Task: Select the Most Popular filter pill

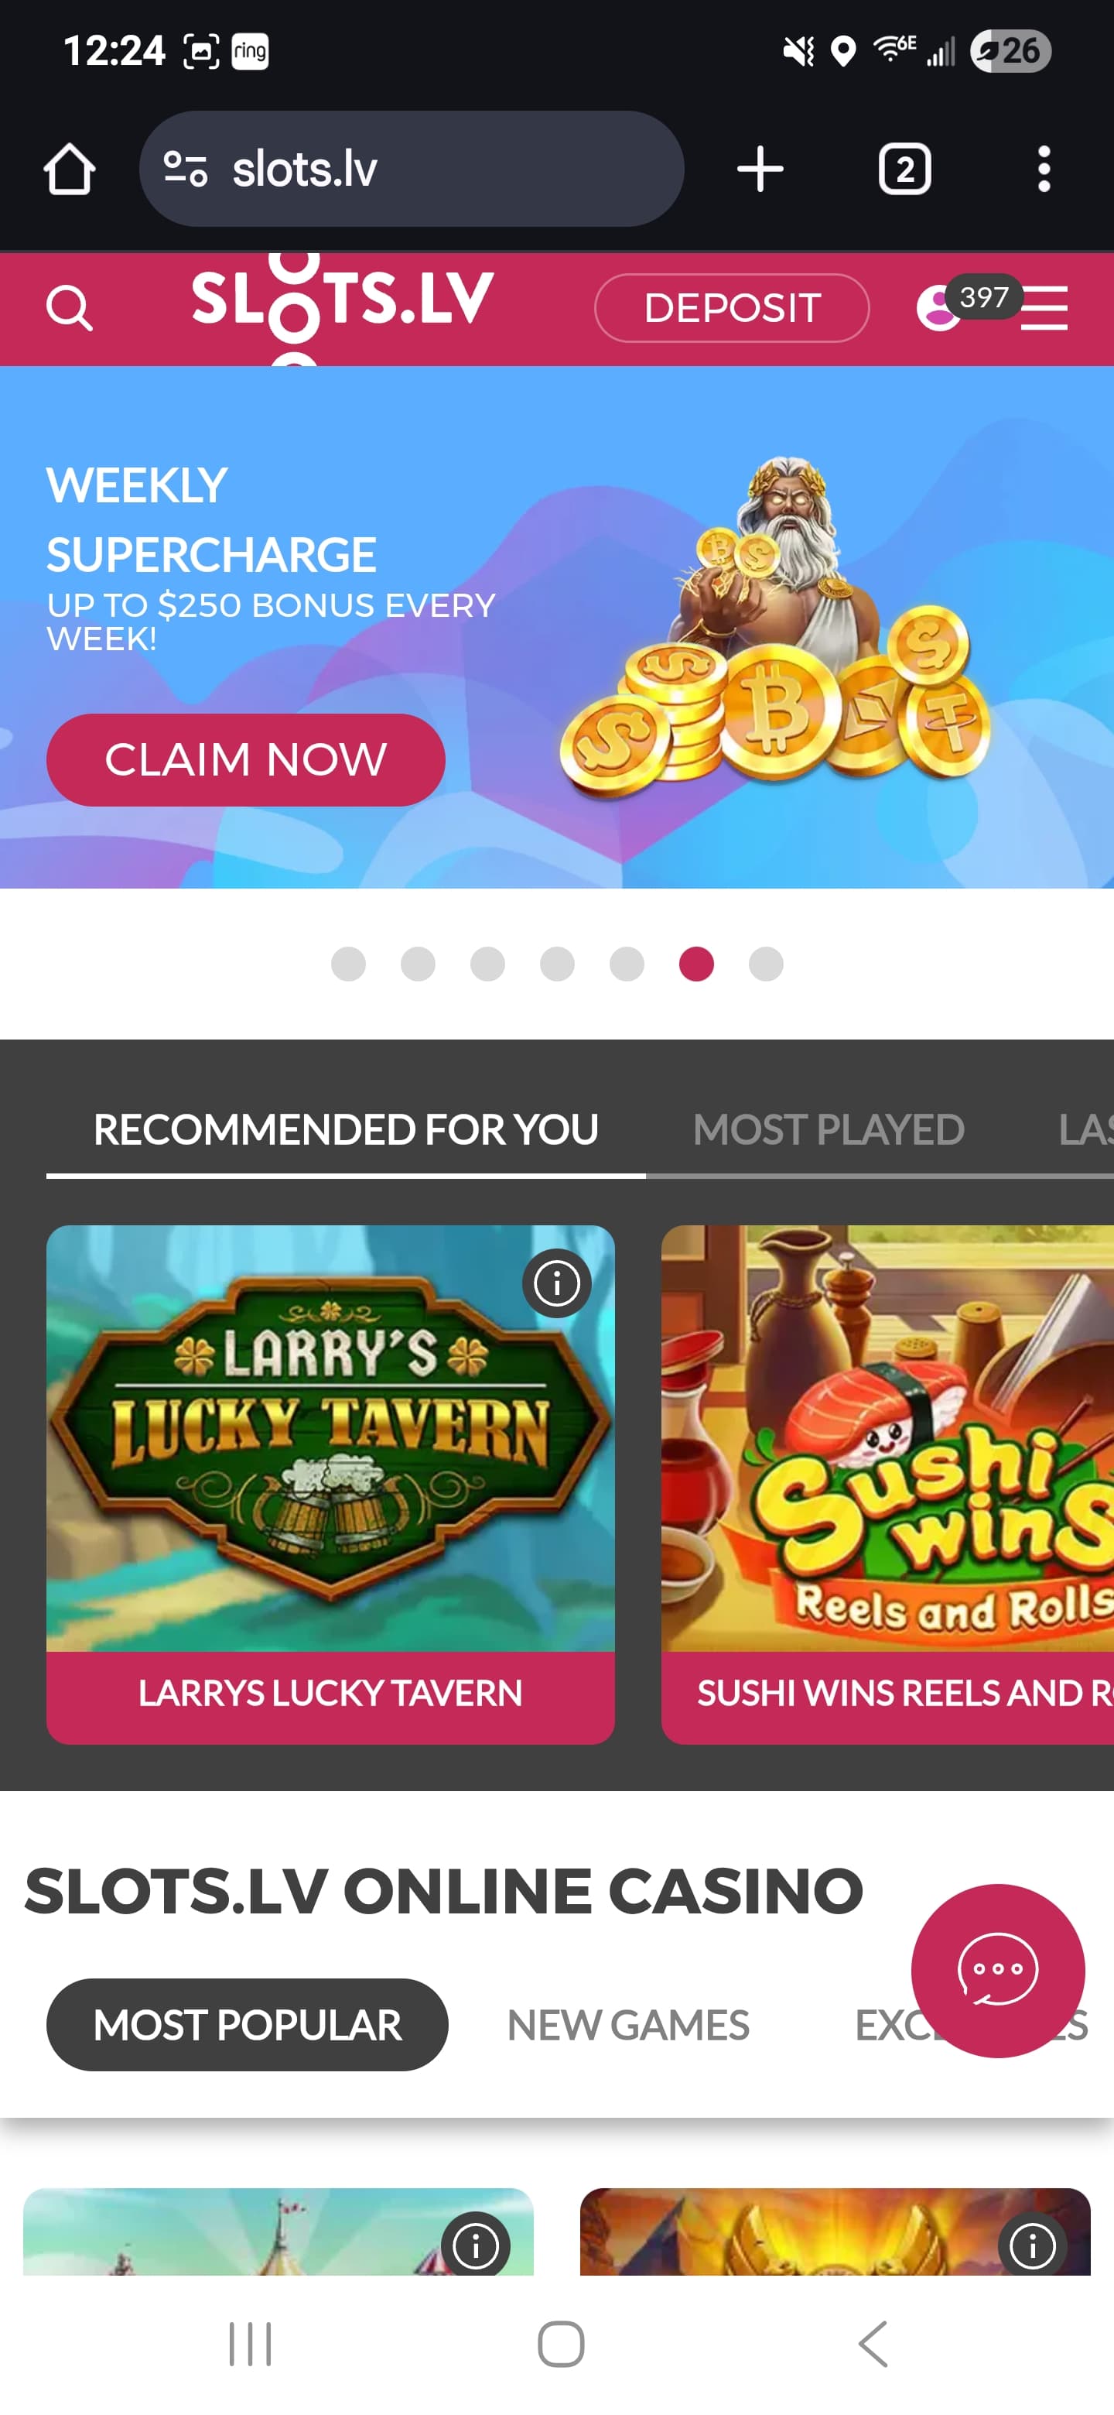Action: (248, 2025)
